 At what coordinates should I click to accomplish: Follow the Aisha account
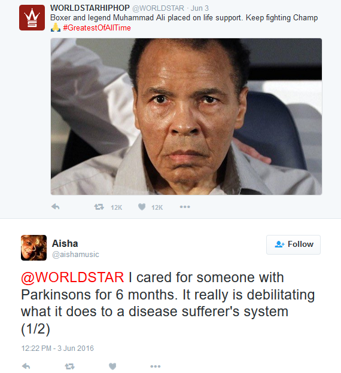[x=293, y=244]
